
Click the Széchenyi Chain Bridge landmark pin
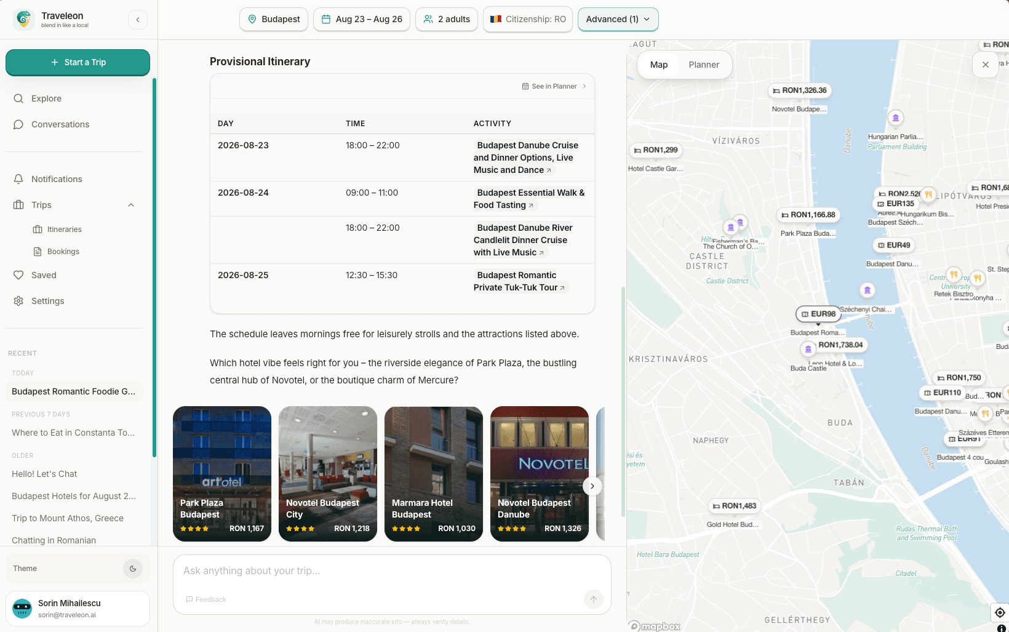(x=867, y=290)
